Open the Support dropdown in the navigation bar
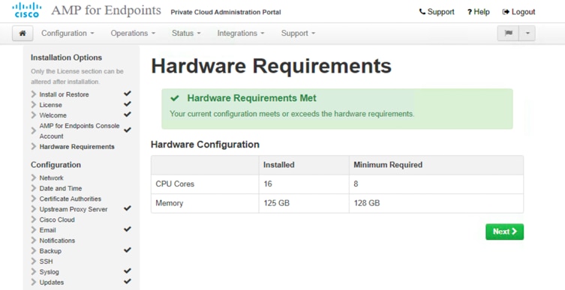Viewport: 565px width, 290px height. (x=298, y=33)
